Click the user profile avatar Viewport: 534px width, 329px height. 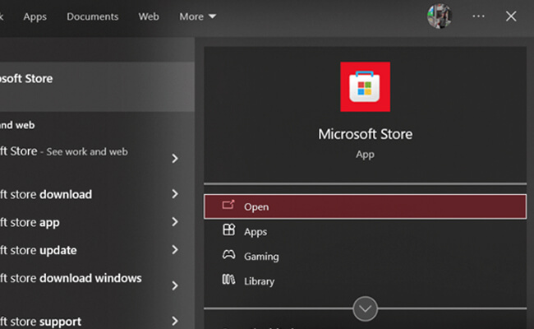(x=440, y=16)
